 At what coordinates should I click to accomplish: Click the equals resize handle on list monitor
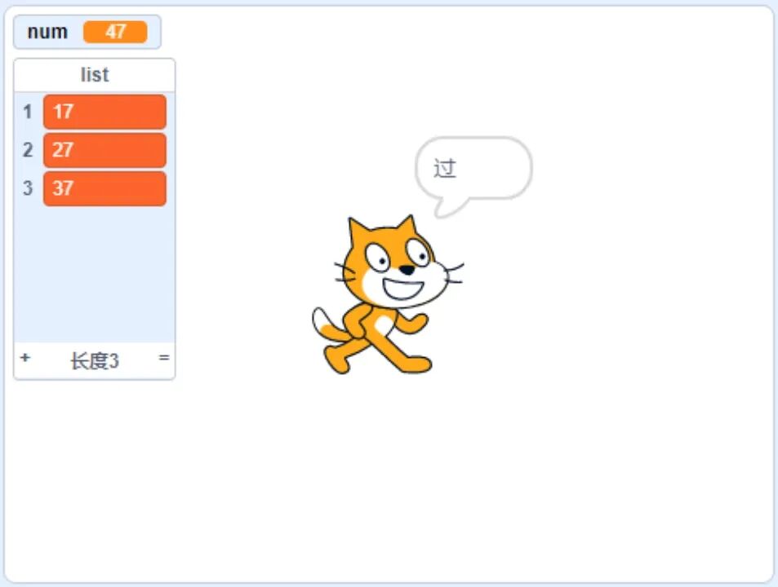click(x=164, y=357)
